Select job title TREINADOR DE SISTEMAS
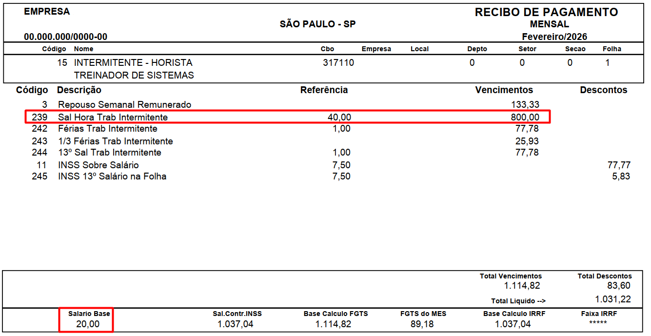651x336 pixels. tap(134, 76)
